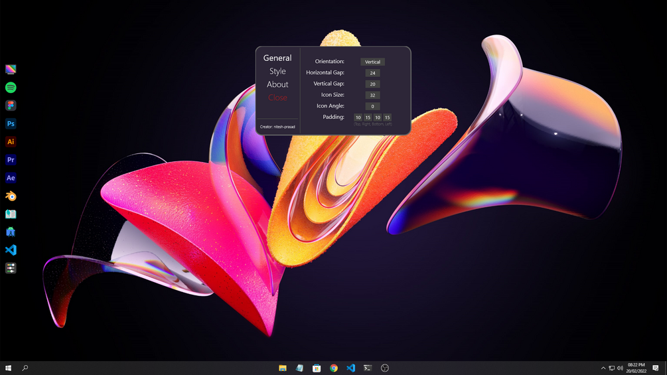Switch to the About section
Screen dimensions: 667x375
point(277,84)
